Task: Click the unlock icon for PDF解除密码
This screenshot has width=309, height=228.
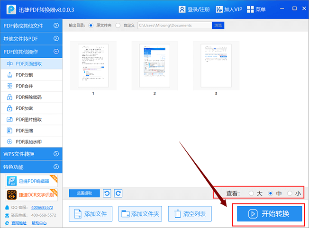Action: (9, 97)
